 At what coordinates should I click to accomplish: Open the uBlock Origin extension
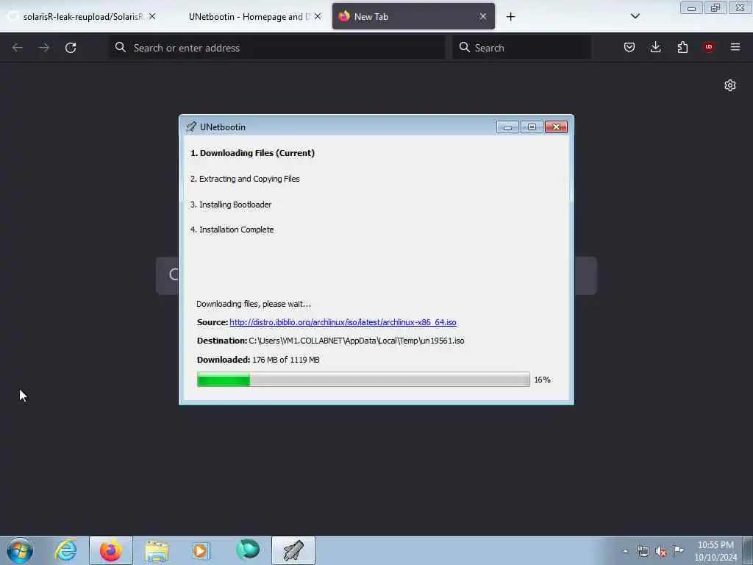click(709, 47)
